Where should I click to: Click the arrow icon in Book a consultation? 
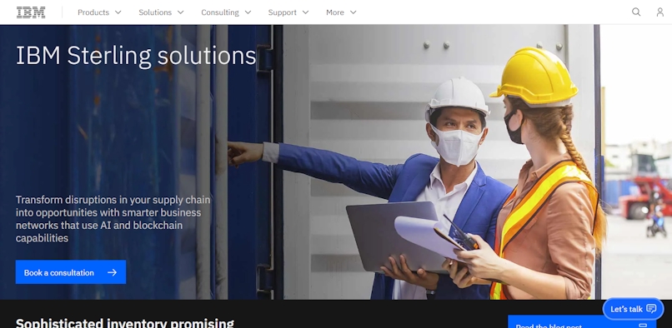click(x=113, y=272)
